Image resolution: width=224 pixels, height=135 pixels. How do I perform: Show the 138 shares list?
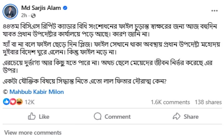point(208,102)
